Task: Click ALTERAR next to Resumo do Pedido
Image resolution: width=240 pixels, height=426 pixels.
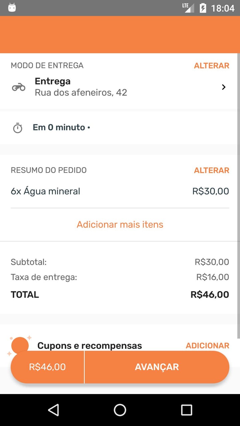Action: coord(211,170)
